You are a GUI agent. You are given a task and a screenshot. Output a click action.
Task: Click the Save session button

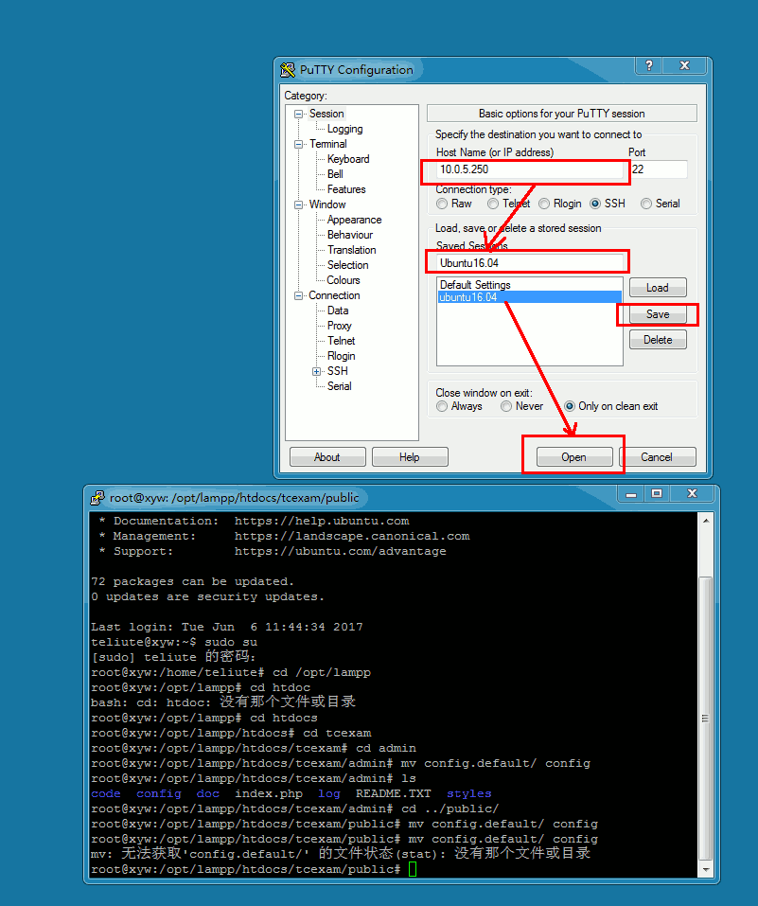tap(658, 314)
